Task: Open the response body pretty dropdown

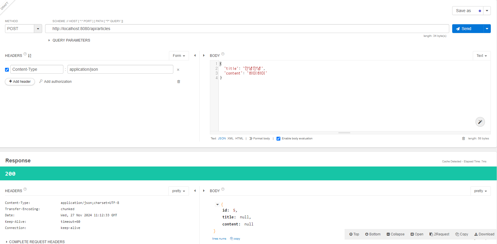Action: point(480,191)
